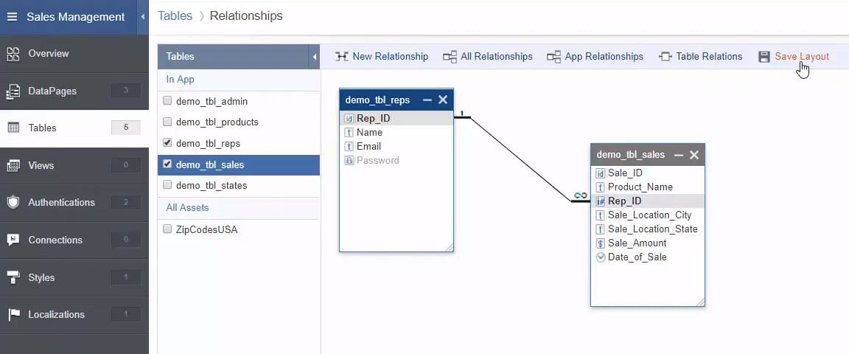Open the DataPages section in sidebar
This screenshot has height=354, width=849.
[52, 91]
